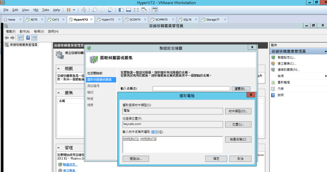Viewport: 327px width, 172px height.
Task: Click the 重新整理 refresh action
Action: pyautogui.click(x=284, y=82)
